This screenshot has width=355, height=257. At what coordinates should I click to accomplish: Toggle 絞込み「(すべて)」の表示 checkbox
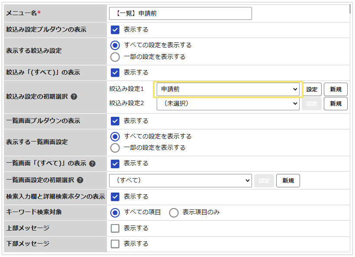[115, 73]
